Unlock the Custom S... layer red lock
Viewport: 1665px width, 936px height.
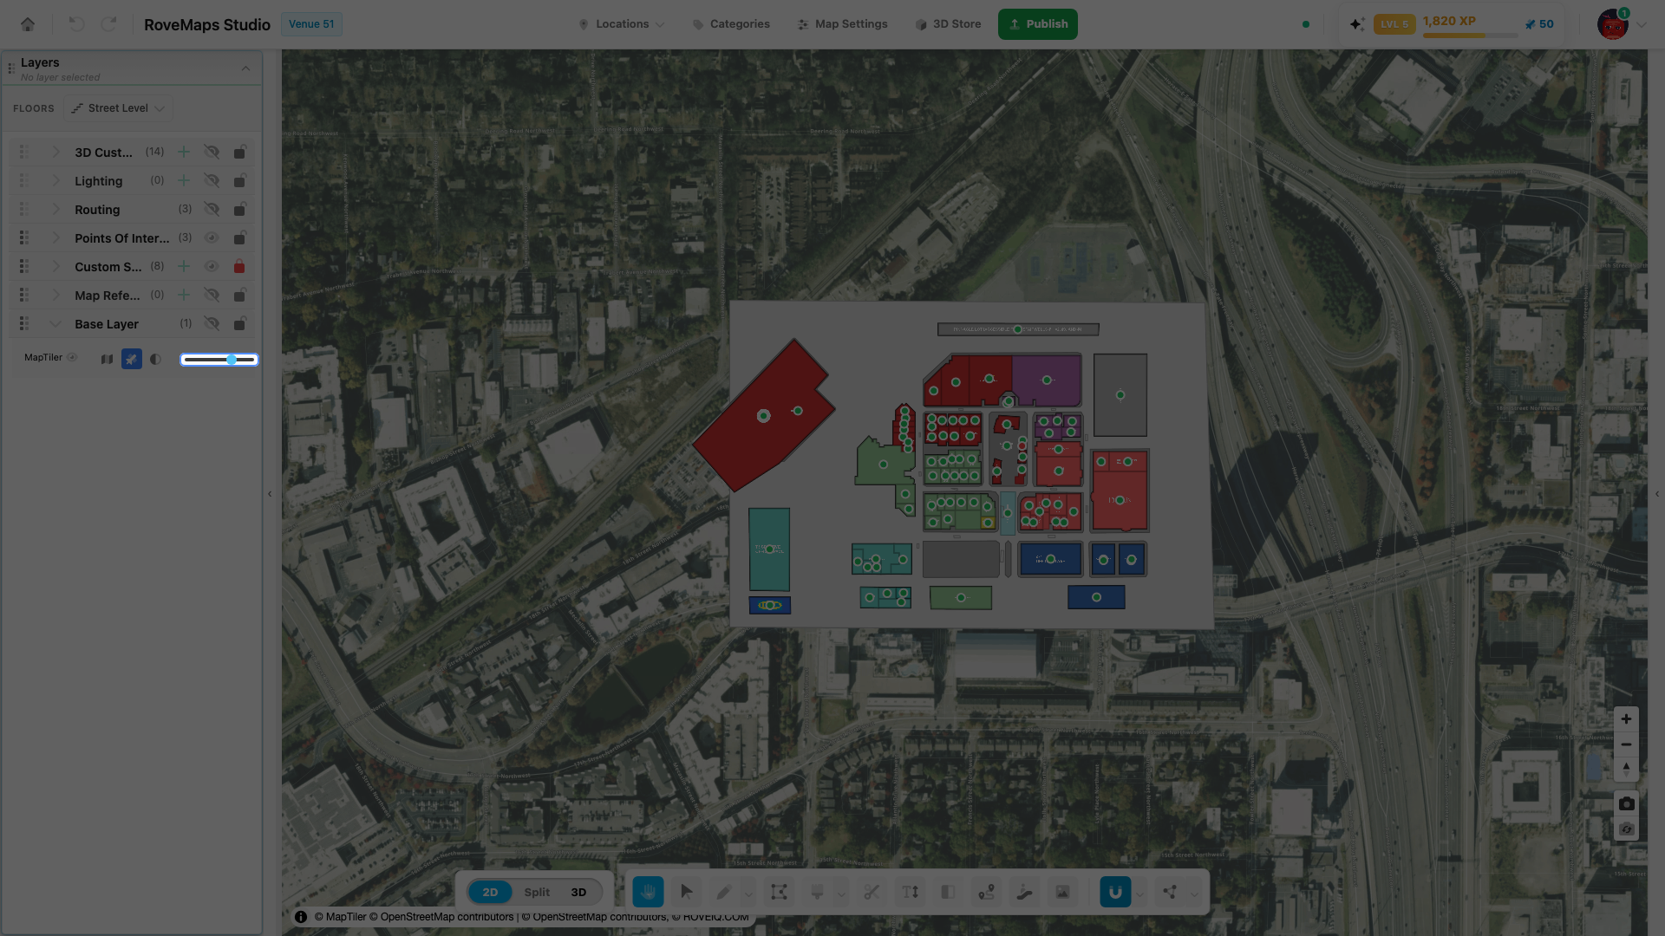click(239, 266)
